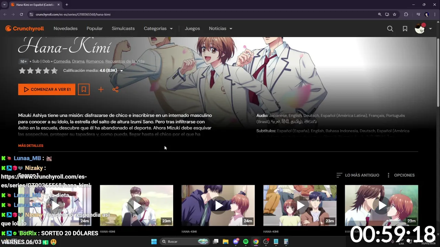
Task: Click the COMENZAR A VER E1 button
Action: pos(47,90)
